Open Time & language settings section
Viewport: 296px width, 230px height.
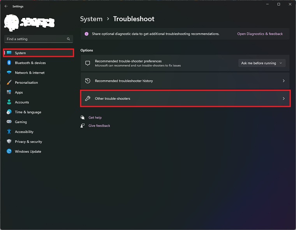[28, 112]
